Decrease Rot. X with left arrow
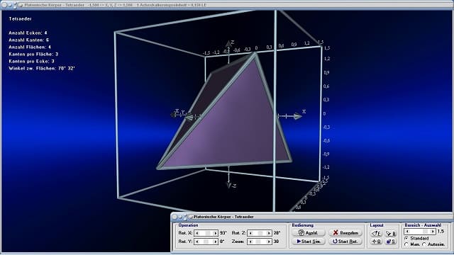The image size is (454, 255). pyautogui.click(x=197, y=233)
